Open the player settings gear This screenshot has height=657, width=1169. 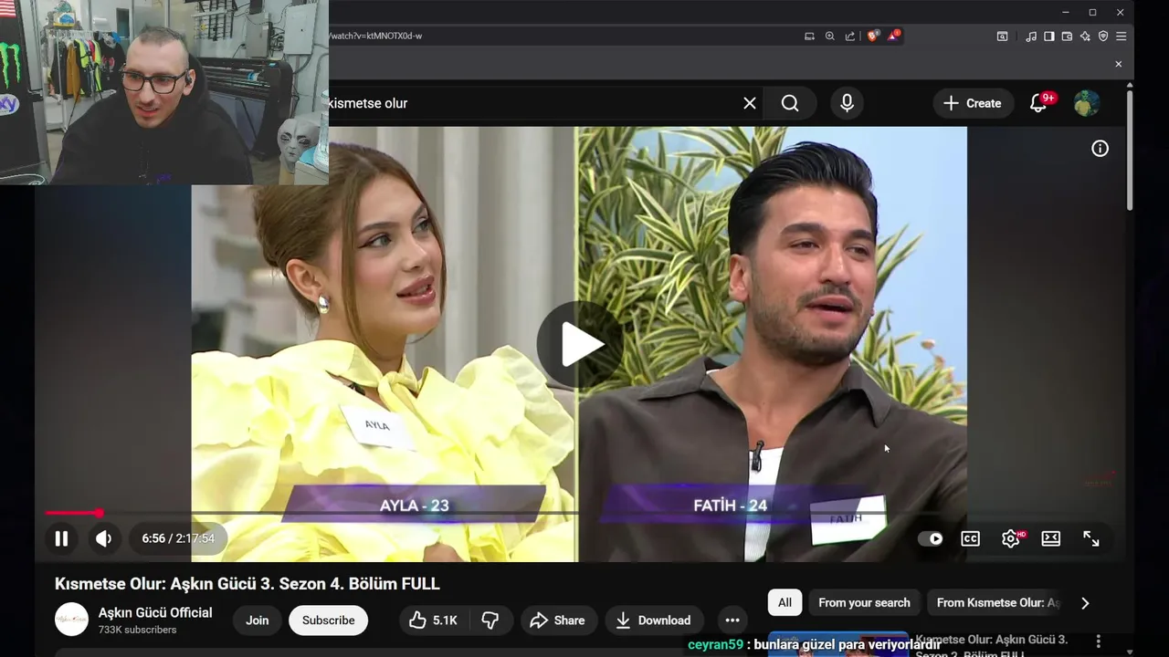tap(1011, 538)
